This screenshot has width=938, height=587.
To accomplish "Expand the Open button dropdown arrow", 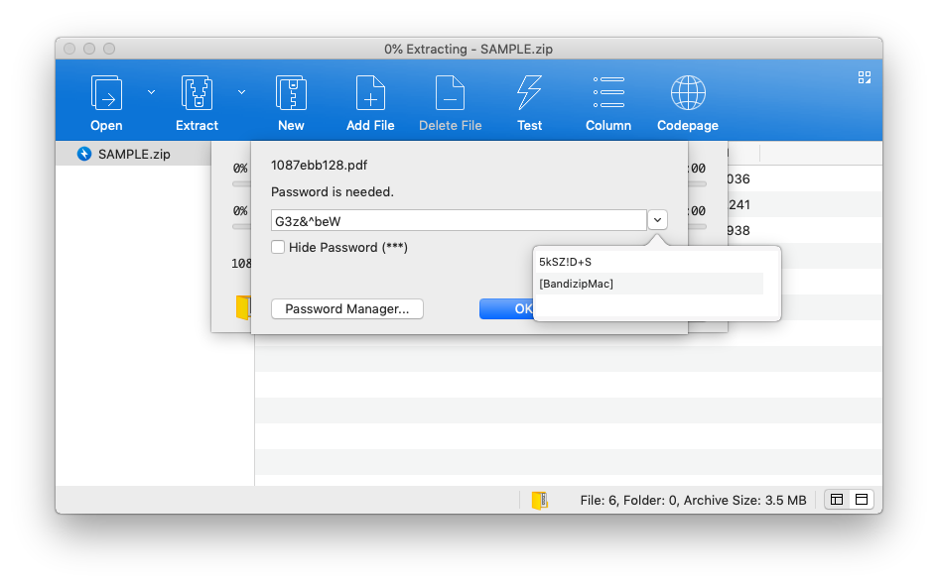I will click(x=152, y=92).
